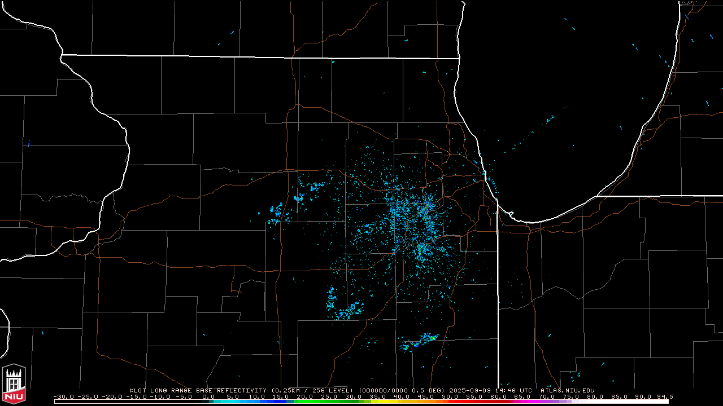Click the 0.0 scale label

tap(208, 396)
